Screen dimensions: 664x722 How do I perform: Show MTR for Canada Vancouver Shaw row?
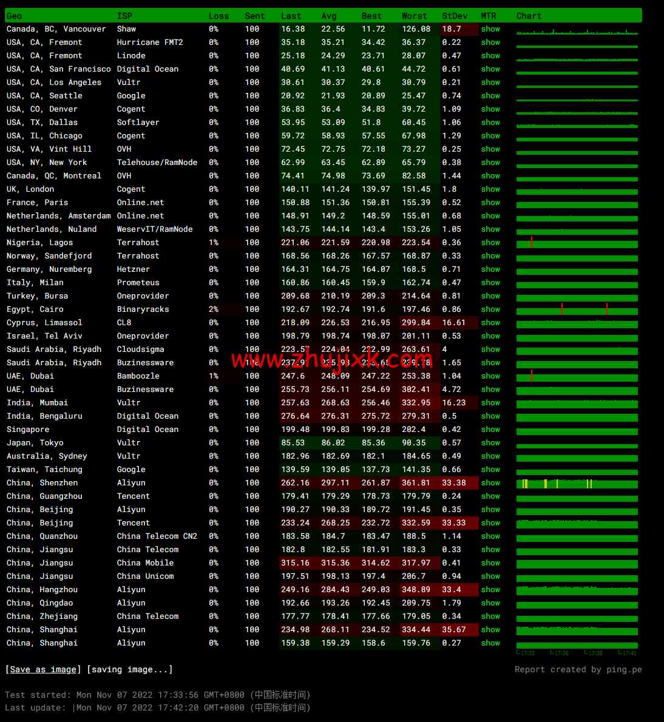click(490, 29)
